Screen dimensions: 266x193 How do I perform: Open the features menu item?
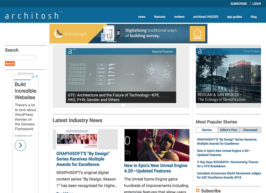coord(160,17)
